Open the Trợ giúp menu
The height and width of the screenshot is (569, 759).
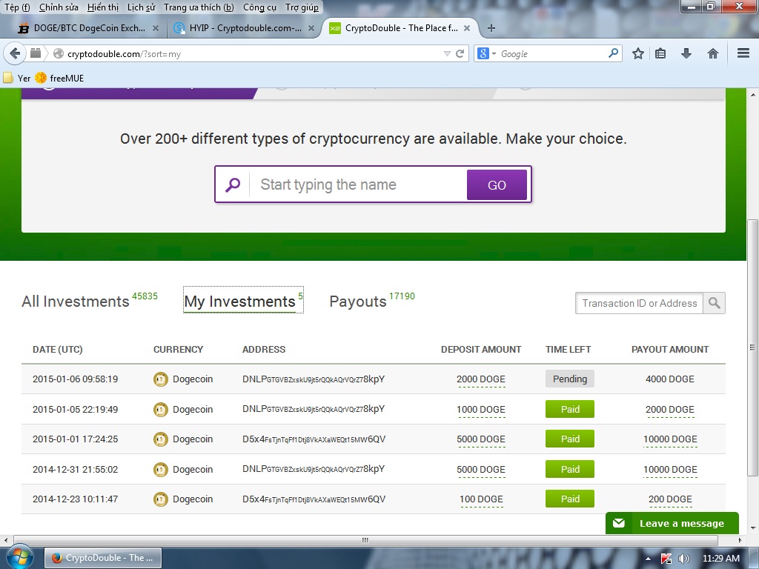point(302,7)
